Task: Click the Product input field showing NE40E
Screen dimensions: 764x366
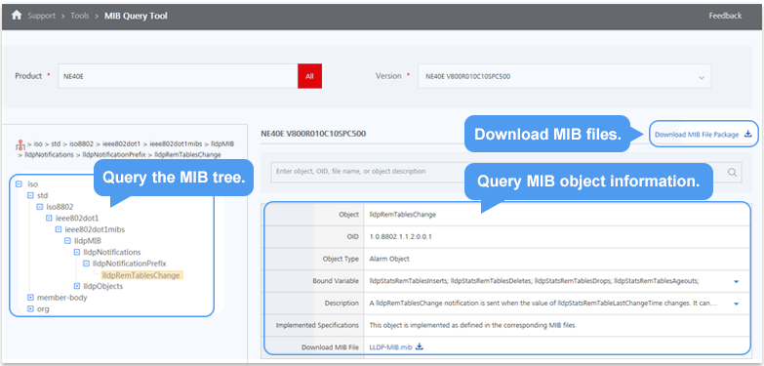Action: (178, 76)
